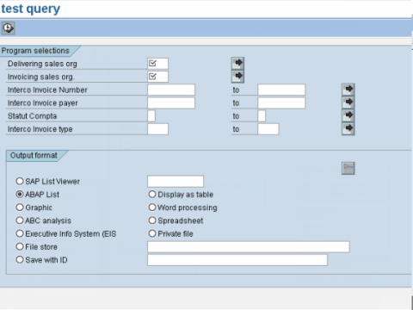This screenshot has width=413, height=310.
Task: Open multiple selection for Interco Invoice type
Action: click(x=348, y=128)
